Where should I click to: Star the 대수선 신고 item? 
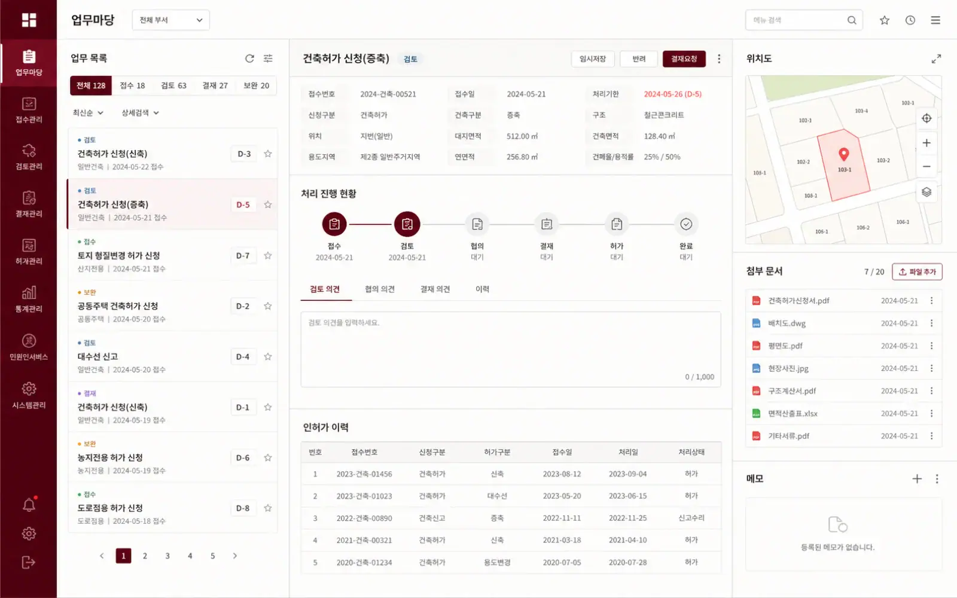pos(268,356)
